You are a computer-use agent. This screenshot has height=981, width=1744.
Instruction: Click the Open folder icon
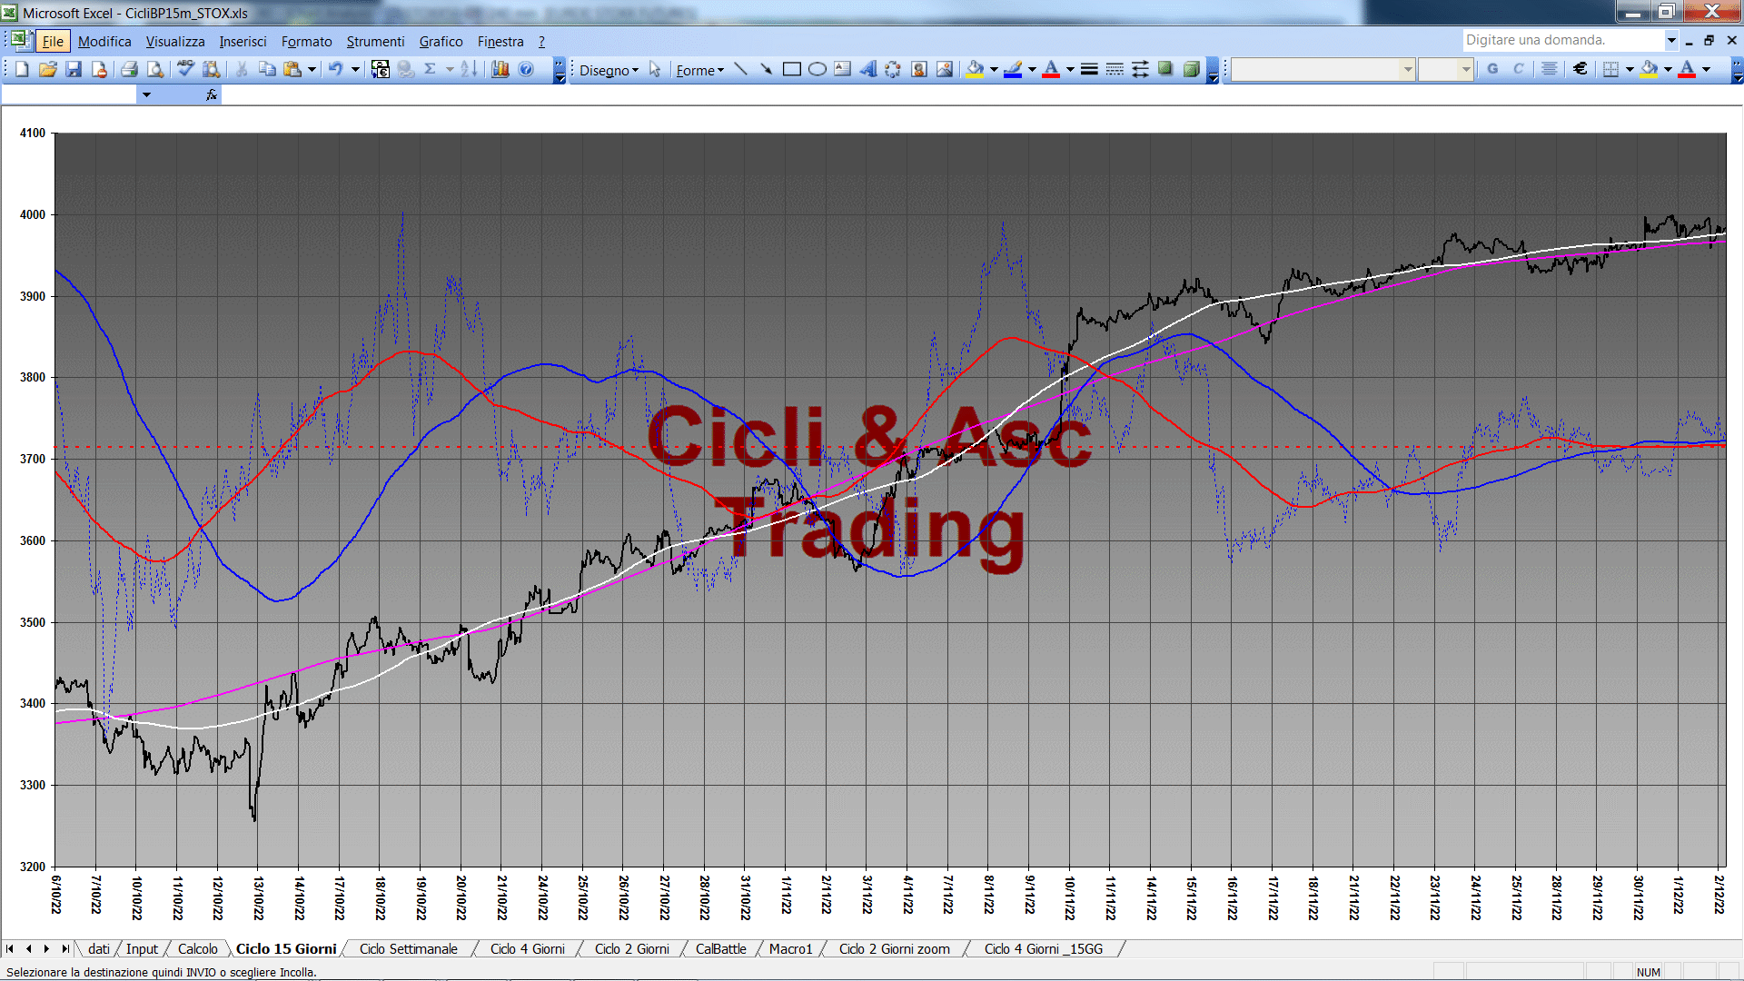click(x=47, y=69)
